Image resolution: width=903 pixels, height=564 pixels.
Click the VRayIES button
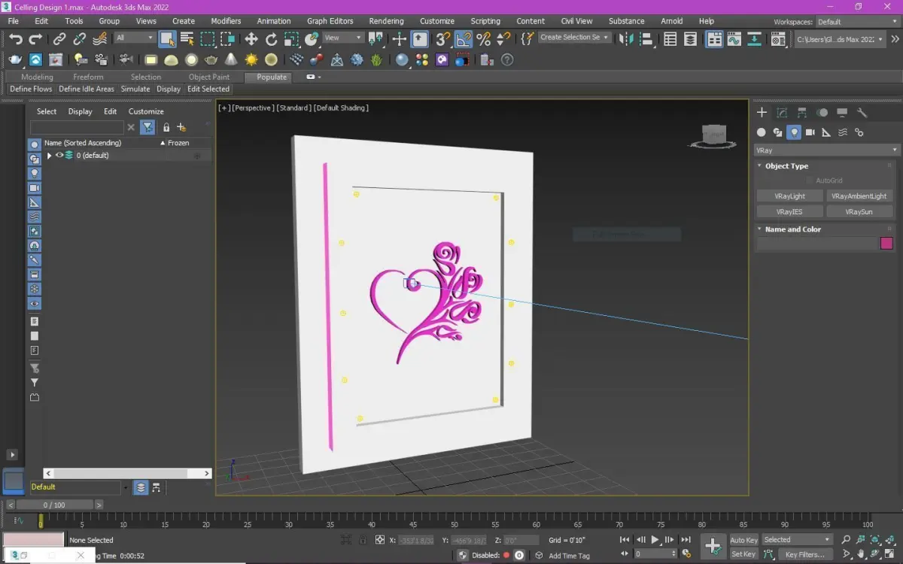(x=789, y=212)
